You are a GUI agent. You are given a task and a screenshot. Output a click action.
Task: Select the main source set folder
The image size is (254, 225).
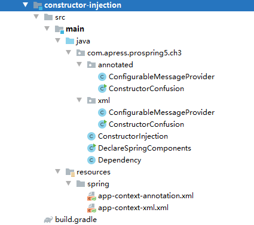point(75,29)
